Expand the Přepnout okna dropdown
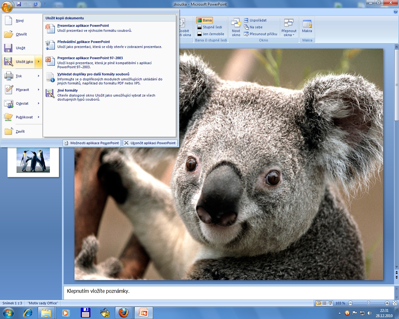Viewport: 399px width, 319px height. coord(289,33)
